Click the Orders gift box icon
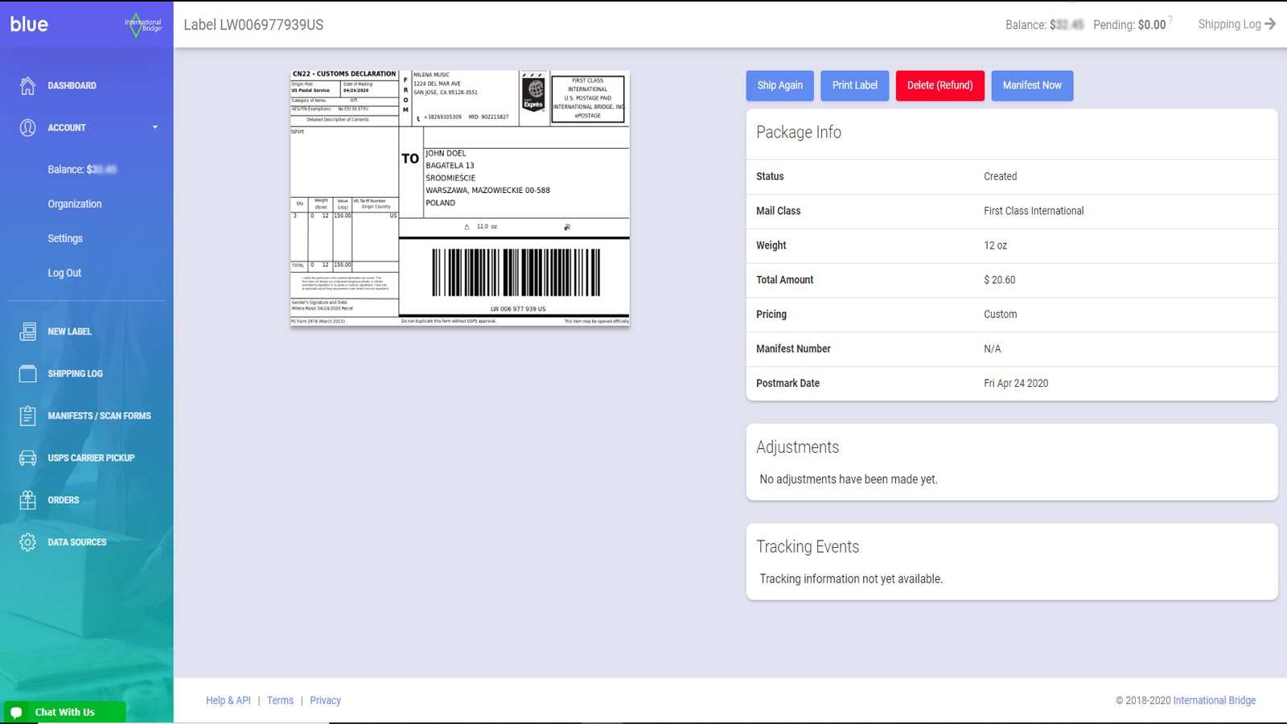Viewport: 1287px width, 724px height. pyautogui.click(x=27, y=500)
